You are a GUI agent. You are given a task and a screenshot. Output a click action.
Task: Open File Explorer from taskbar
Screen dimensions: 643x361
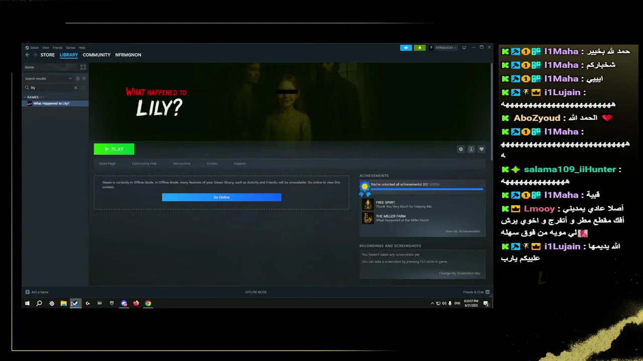tap(64, 303)
